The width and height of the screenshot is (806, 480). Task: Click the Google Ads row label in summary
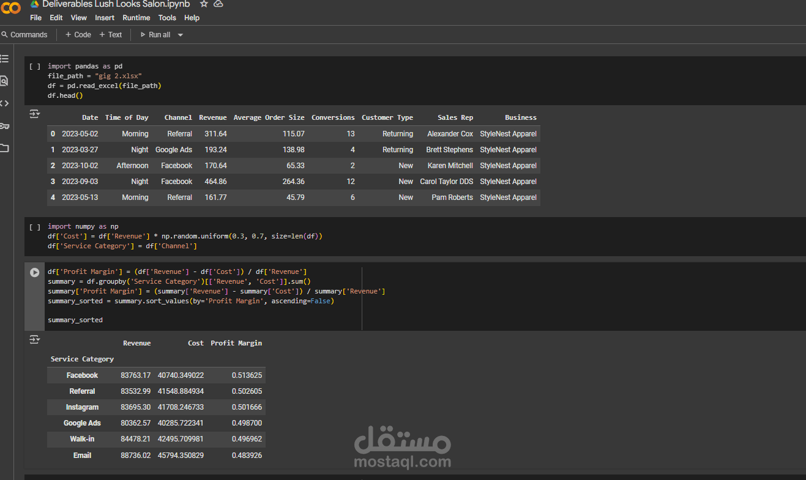click(x=82, y=423)
